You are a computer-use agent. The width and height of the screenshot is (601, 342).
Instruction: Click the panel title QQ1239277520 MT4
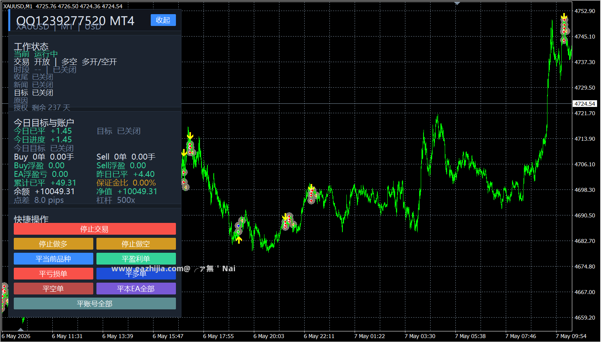75,20
